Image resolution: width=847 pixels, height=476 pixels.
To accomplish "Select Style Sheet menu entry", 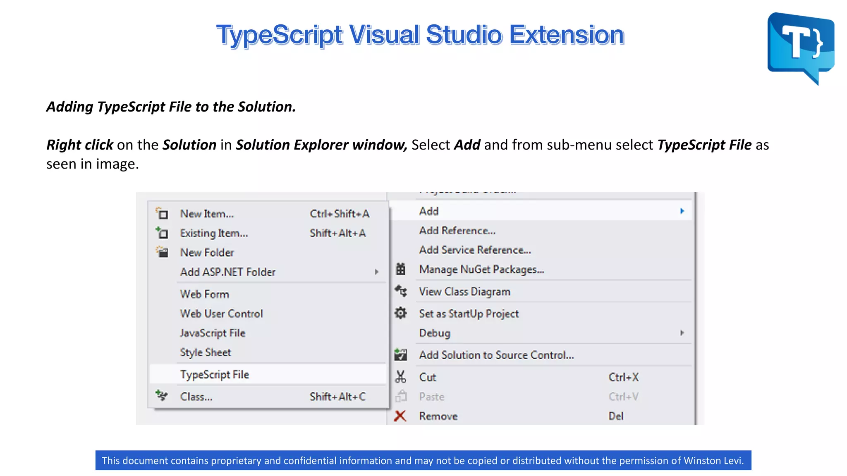I will (x=268, y=352).
